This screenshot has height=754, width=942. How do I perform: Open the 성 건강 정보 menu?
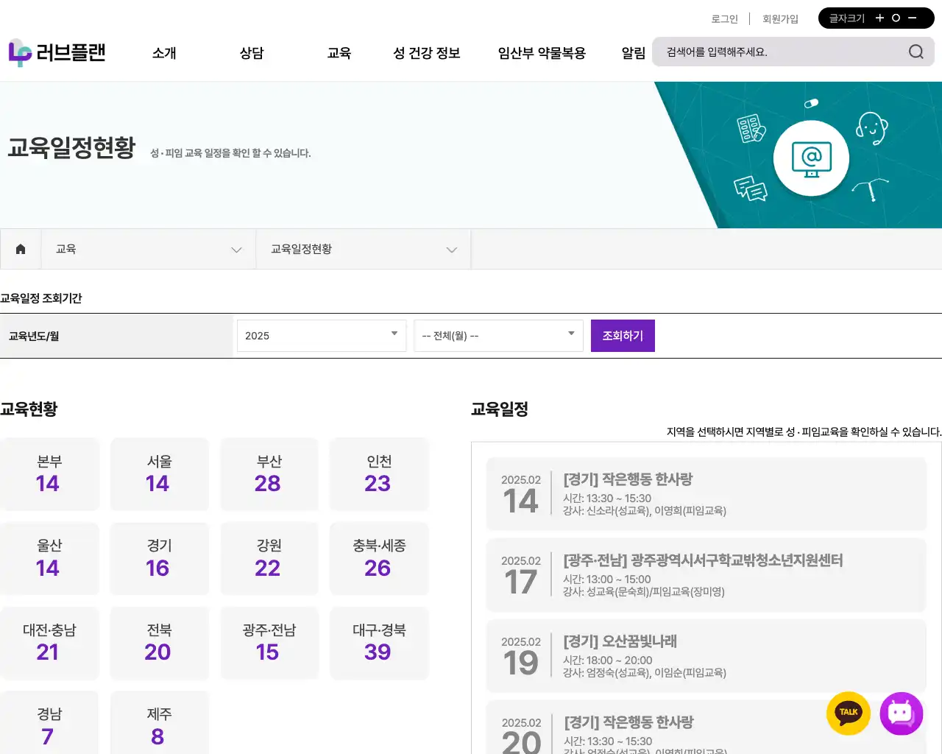[x=427, y=53]
